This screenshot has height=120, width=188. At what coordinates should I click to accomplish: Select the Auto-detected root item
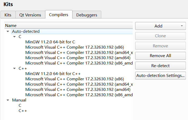pyautogui.click(x=26, y=31)
